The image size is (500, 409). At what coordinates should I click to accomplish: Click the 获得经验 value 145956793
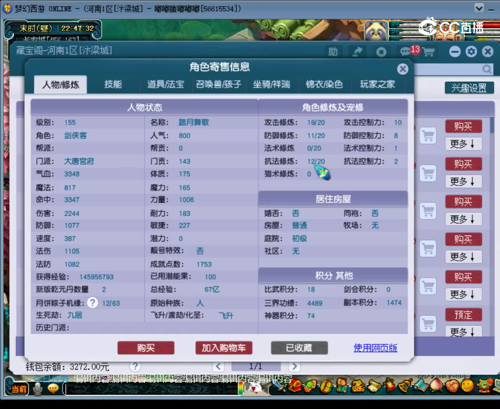[x=96, y=277]
